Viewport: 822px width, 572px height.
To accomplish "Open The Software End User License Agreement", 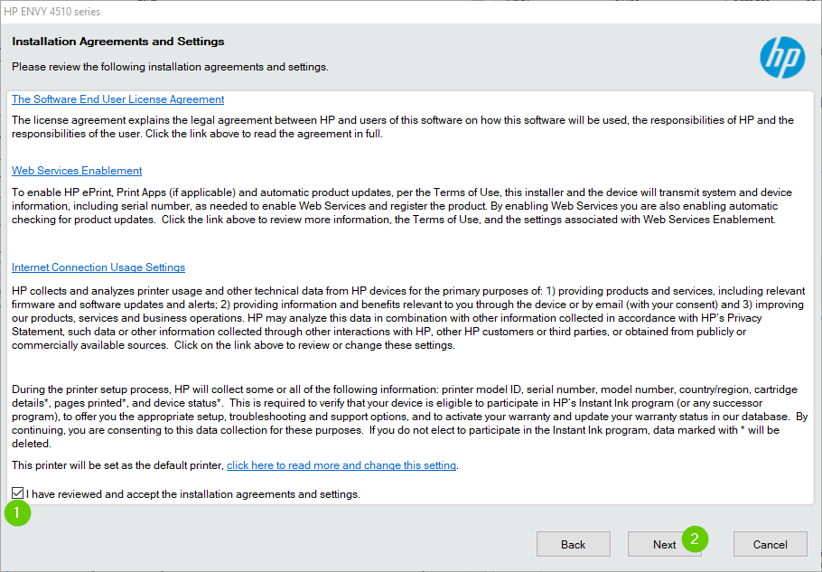I will [x=117, y=98].
